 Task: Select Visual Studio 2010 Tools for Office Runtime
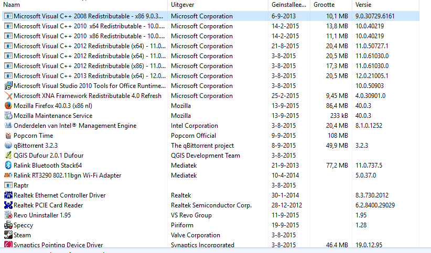point(90,86)
